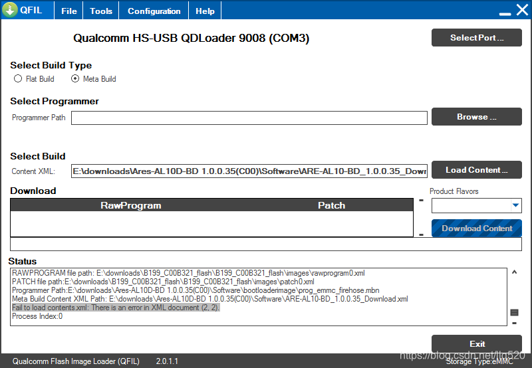The height and width of the screenshot is (368, 532).
Task: Open the Tools menu
Action: pos(101,11)
